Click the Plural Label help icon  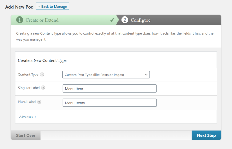coord(39,102)
